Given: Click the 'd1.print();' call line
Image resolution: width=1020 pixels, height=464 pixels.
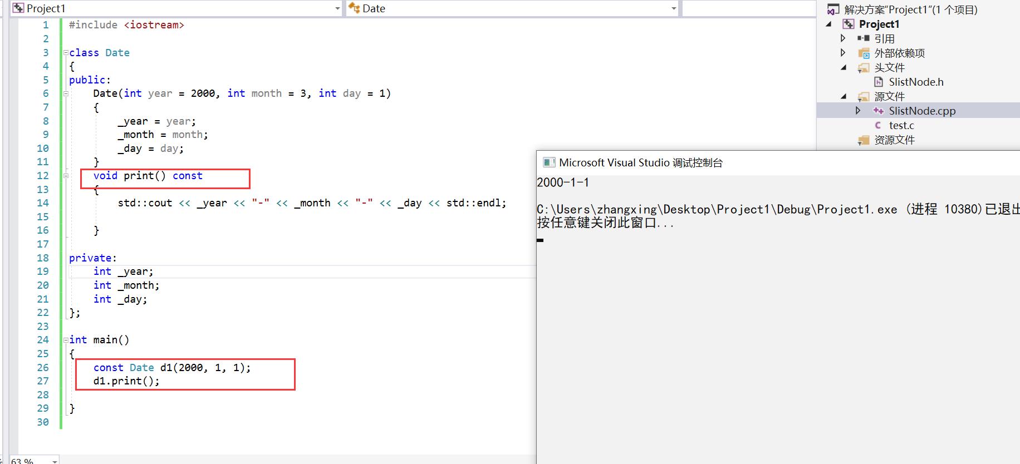Looking at the screenshot, I should pos(126,381).
